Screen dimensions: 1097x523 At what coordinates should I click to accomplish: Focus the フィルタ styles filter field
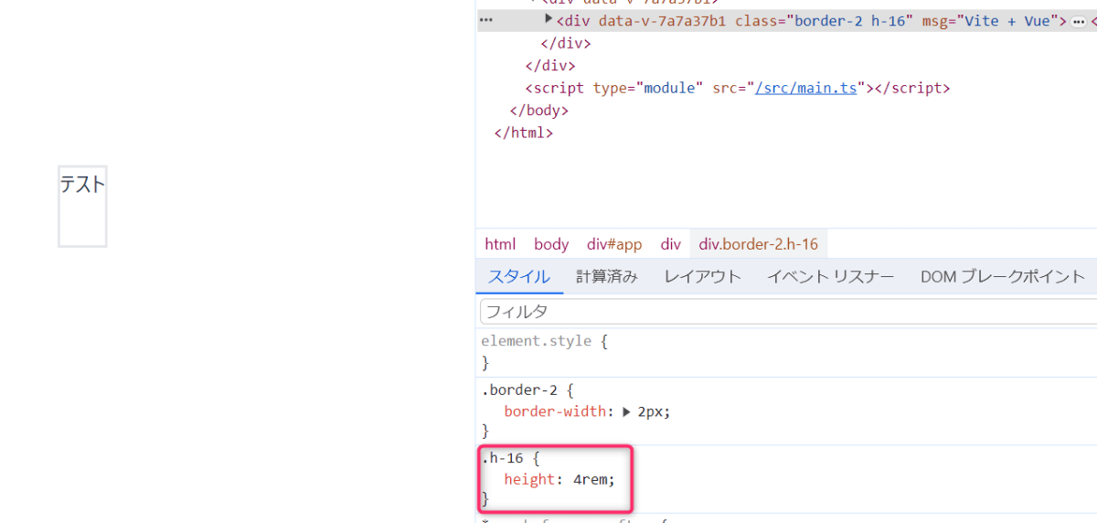point(788,312)
